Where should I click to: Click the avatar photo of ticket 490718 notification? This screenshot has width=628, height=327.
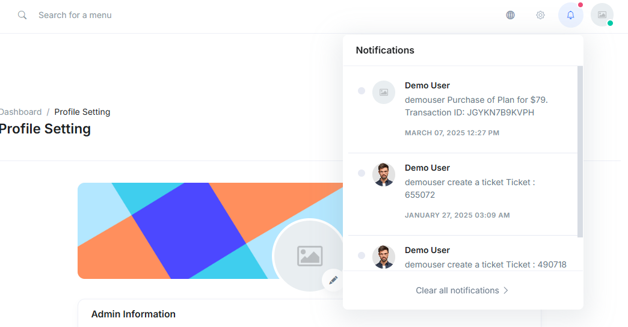point(384,257)
